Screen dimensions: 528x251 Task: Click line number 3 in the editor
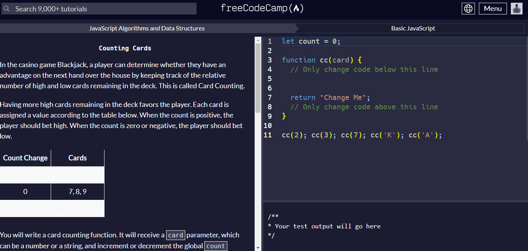[269, 60]
